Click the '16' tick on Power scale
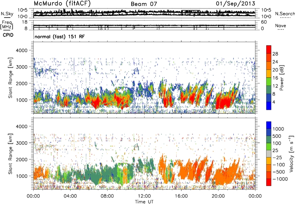The width and height of the screenshot is (295, 204). click(275, 78)
